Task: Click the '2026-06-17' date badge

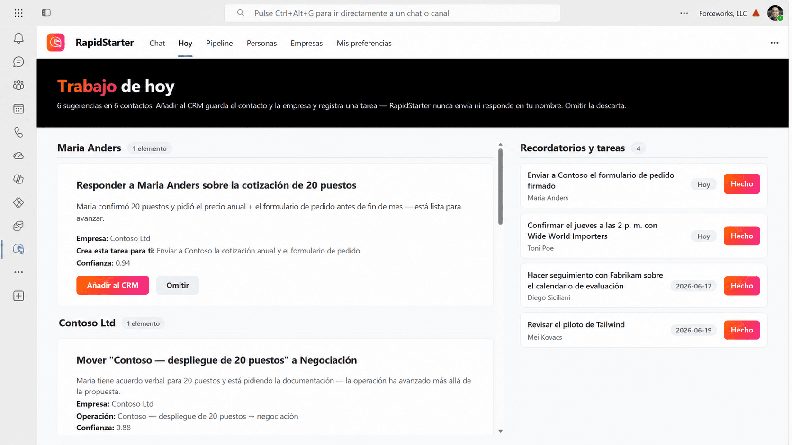Action: coord(693,286)
